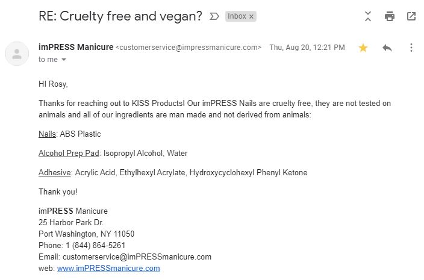This screenshot has height=280, width=424.
Task: Click the signature email customerservice@imPRESSmanicure.com
Action: point(137,257)
